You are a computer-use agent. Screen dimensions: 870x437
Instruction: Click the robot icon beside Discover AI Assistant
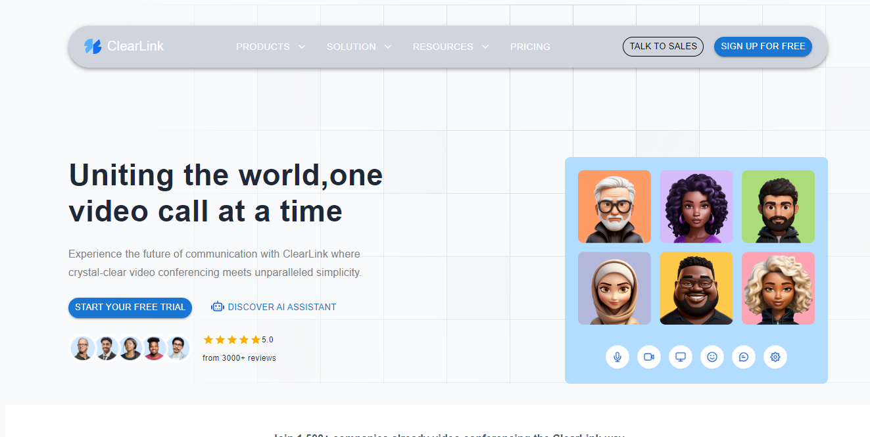tap(218, 307)
